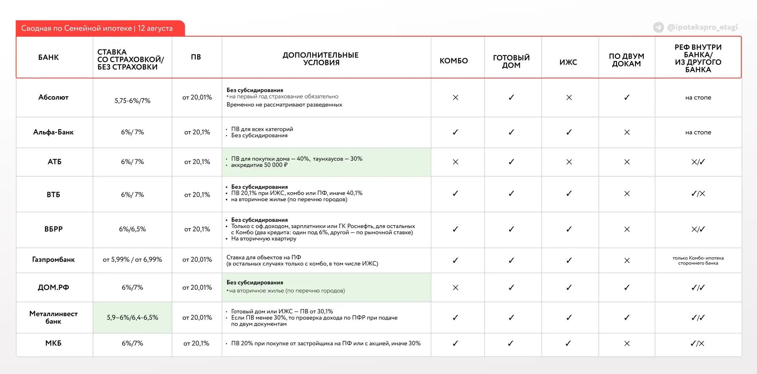Click the ДОМ.РФ down payment 'от 20,01%'
Viewport: 757px width, 374px height.
(197, 287)
